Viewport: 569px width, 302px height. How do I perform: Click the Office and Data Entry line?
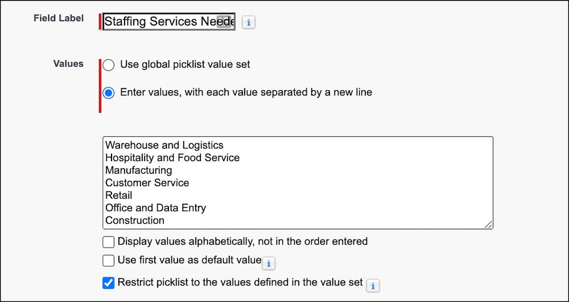(x=156, y=208)
